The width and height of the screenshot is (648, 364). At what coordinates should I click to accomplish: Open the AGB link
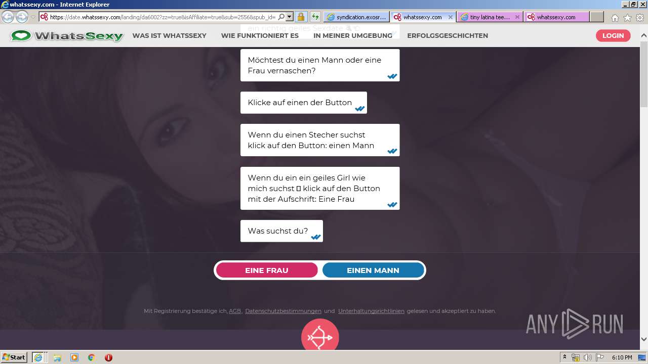coord(235,311)
